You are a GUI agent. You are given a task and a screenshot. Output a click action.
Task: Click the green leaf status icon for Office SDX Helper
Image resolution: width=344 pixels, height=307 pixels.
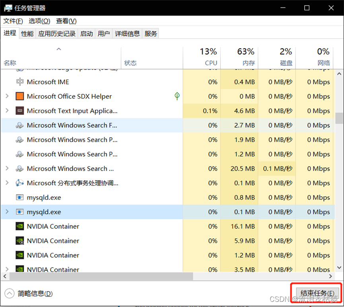tap(177, 96)
